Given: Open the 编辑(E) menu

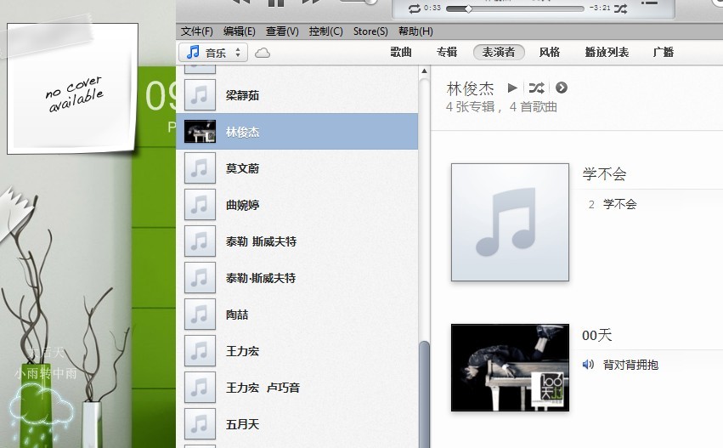Looking at the screenshot, I should [240, 31].
